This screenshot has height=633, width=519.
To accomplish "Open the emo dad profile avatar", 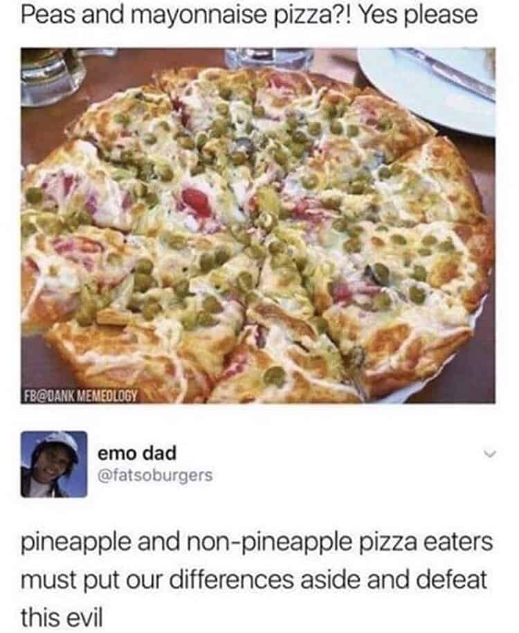I will click(54, 464).
